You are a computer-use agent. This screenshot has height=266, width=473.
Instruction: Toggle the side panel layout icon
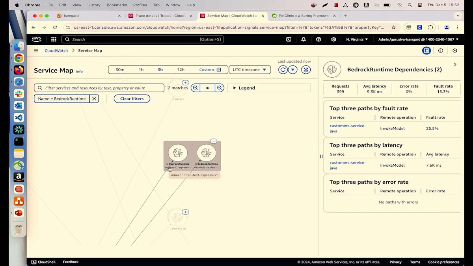point(426,50)
